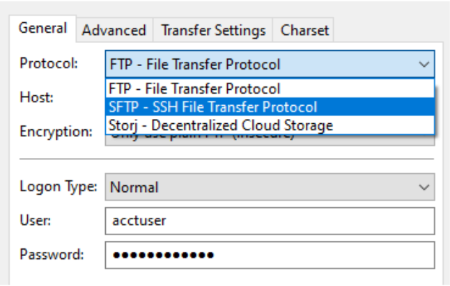Click the partly hidden Encryption dropdown
Screen dimensions: 450x286
270,140
